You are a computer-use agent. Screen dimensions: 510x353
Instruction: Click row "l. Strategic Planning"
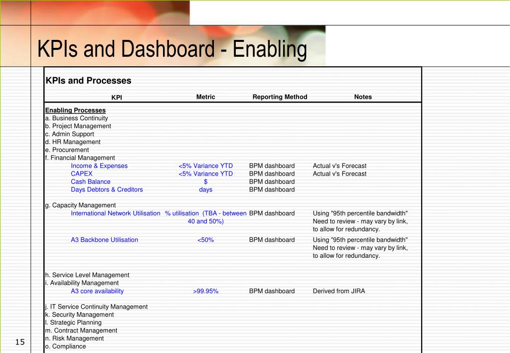(73, 323)
